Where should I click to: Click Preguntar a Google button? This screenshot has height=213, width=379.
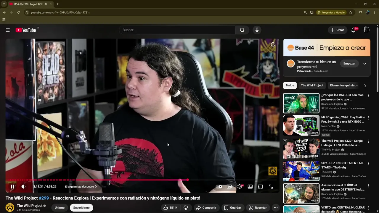click(x=331, y=12)
